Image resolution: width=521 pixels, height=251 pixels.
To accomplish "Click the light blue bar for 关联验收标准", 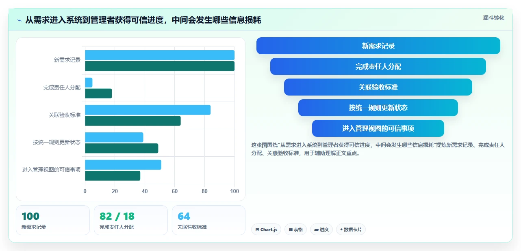I will pyautogui.click(x=148, y=110).
